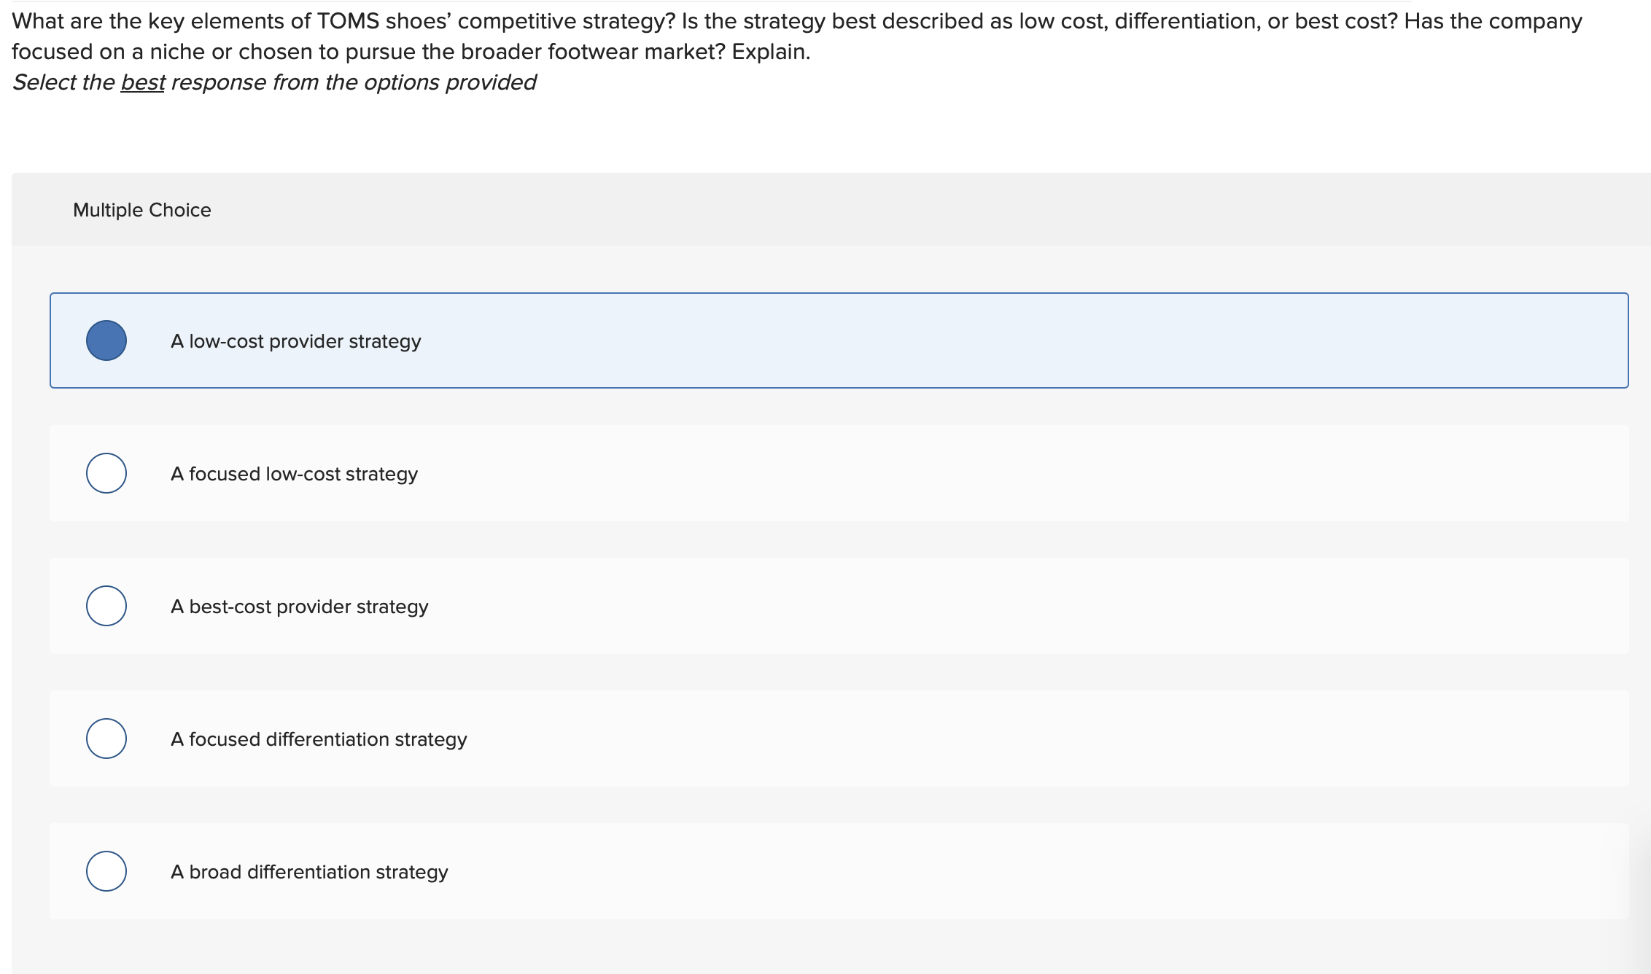Image resolution: width=1651 pixels, height=974 pixels.
Task: Click the option text "A focused differentiation strategy"
Action: click(319, 739)
